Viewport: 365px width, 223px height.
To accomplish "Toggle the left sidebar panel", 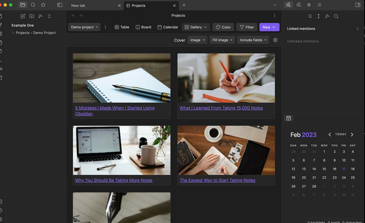I will coord(60,5).
